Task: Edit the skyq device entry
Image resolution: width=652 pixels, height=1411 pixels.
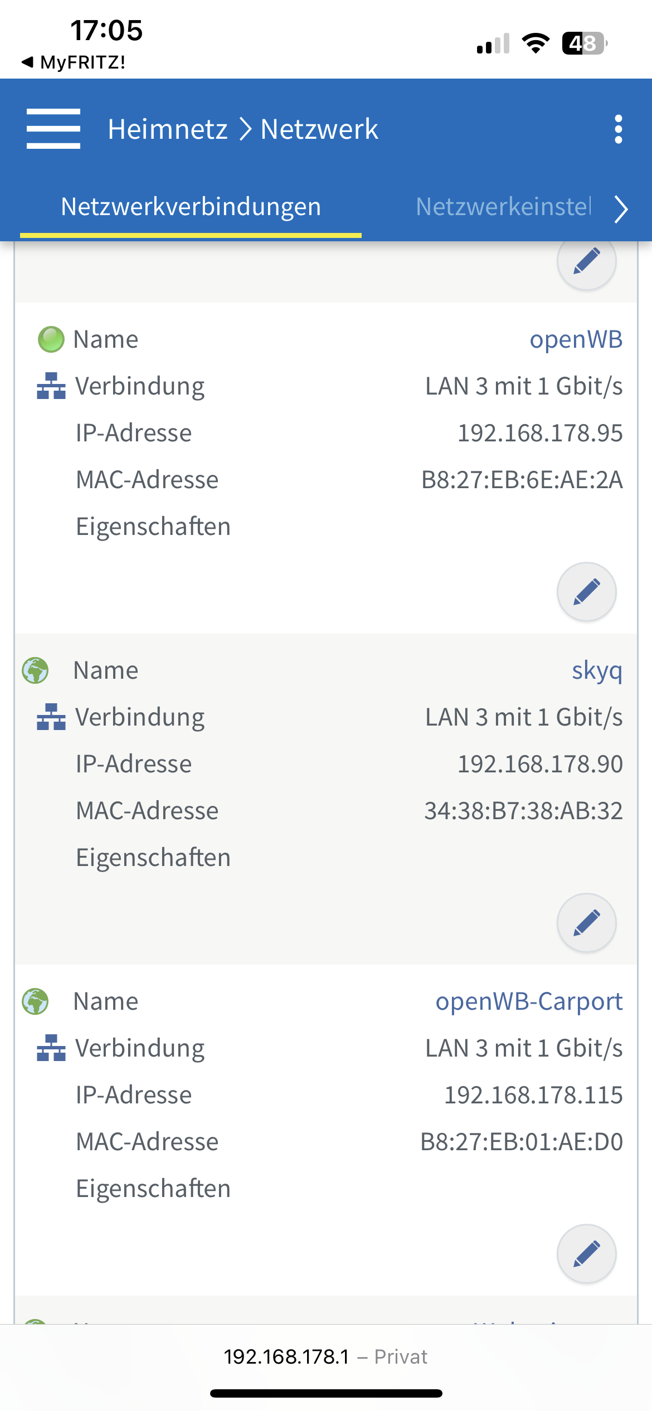Action: [x=586, y=923]
